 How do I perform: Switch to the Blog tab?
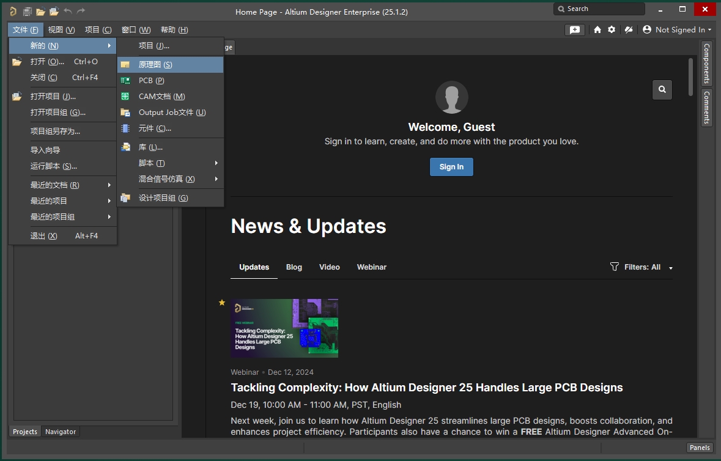(294, 267)
